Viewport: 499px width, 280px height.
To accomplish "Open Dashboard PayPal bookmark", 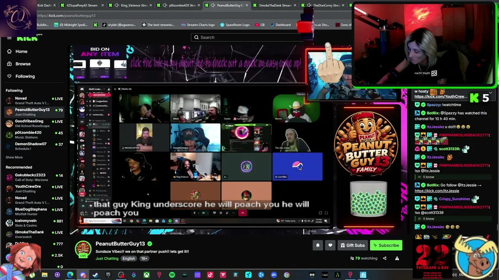I will point(280,25).
